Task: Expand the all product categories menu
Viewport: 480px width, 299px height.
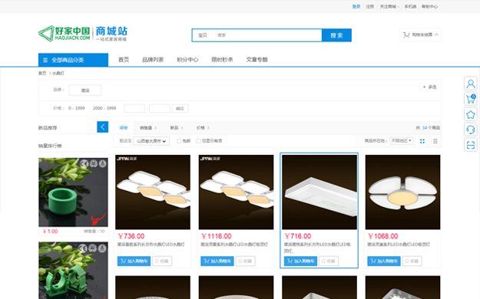Action: coord(73,60)
